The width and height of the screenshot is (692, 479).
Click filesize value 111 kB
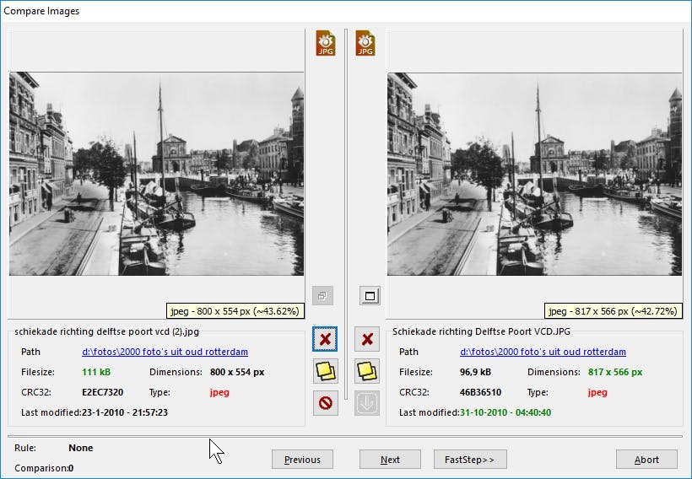96,372
